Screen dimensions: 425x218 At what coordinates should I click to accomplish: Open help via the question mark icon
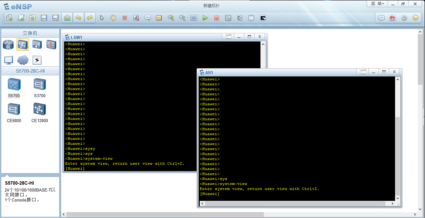415,18
